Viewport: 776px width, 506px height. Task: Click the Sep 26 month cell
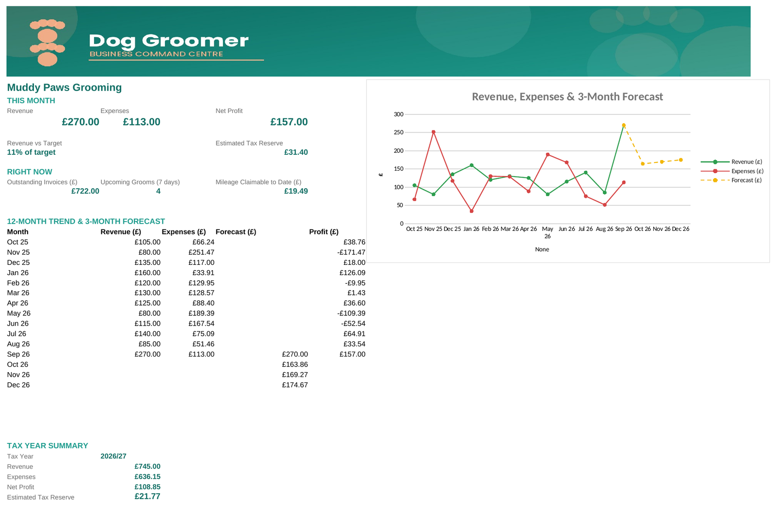[18, 354]
